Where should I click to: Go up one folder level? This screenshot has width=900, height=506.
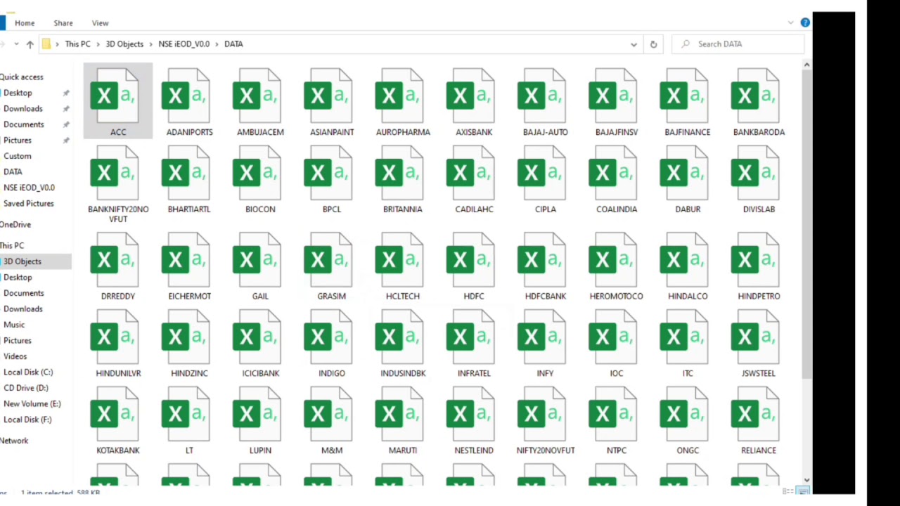[30, 44]
